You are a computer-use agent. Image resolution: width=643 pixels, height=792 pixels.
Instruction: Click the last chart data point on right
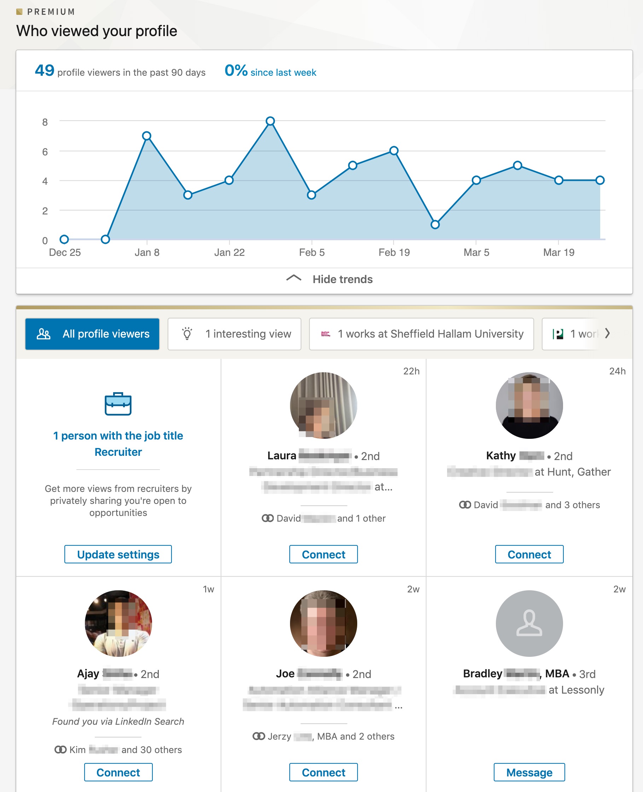click(x=600, y=180)
